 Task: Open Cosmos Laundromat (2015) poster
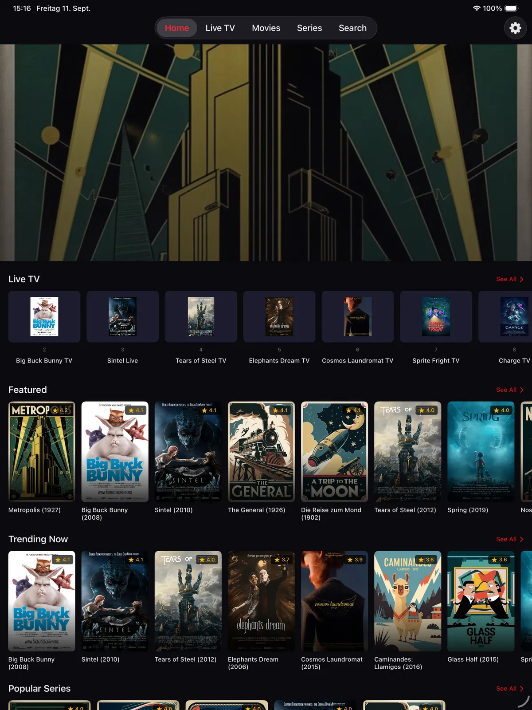click(334, 601)
